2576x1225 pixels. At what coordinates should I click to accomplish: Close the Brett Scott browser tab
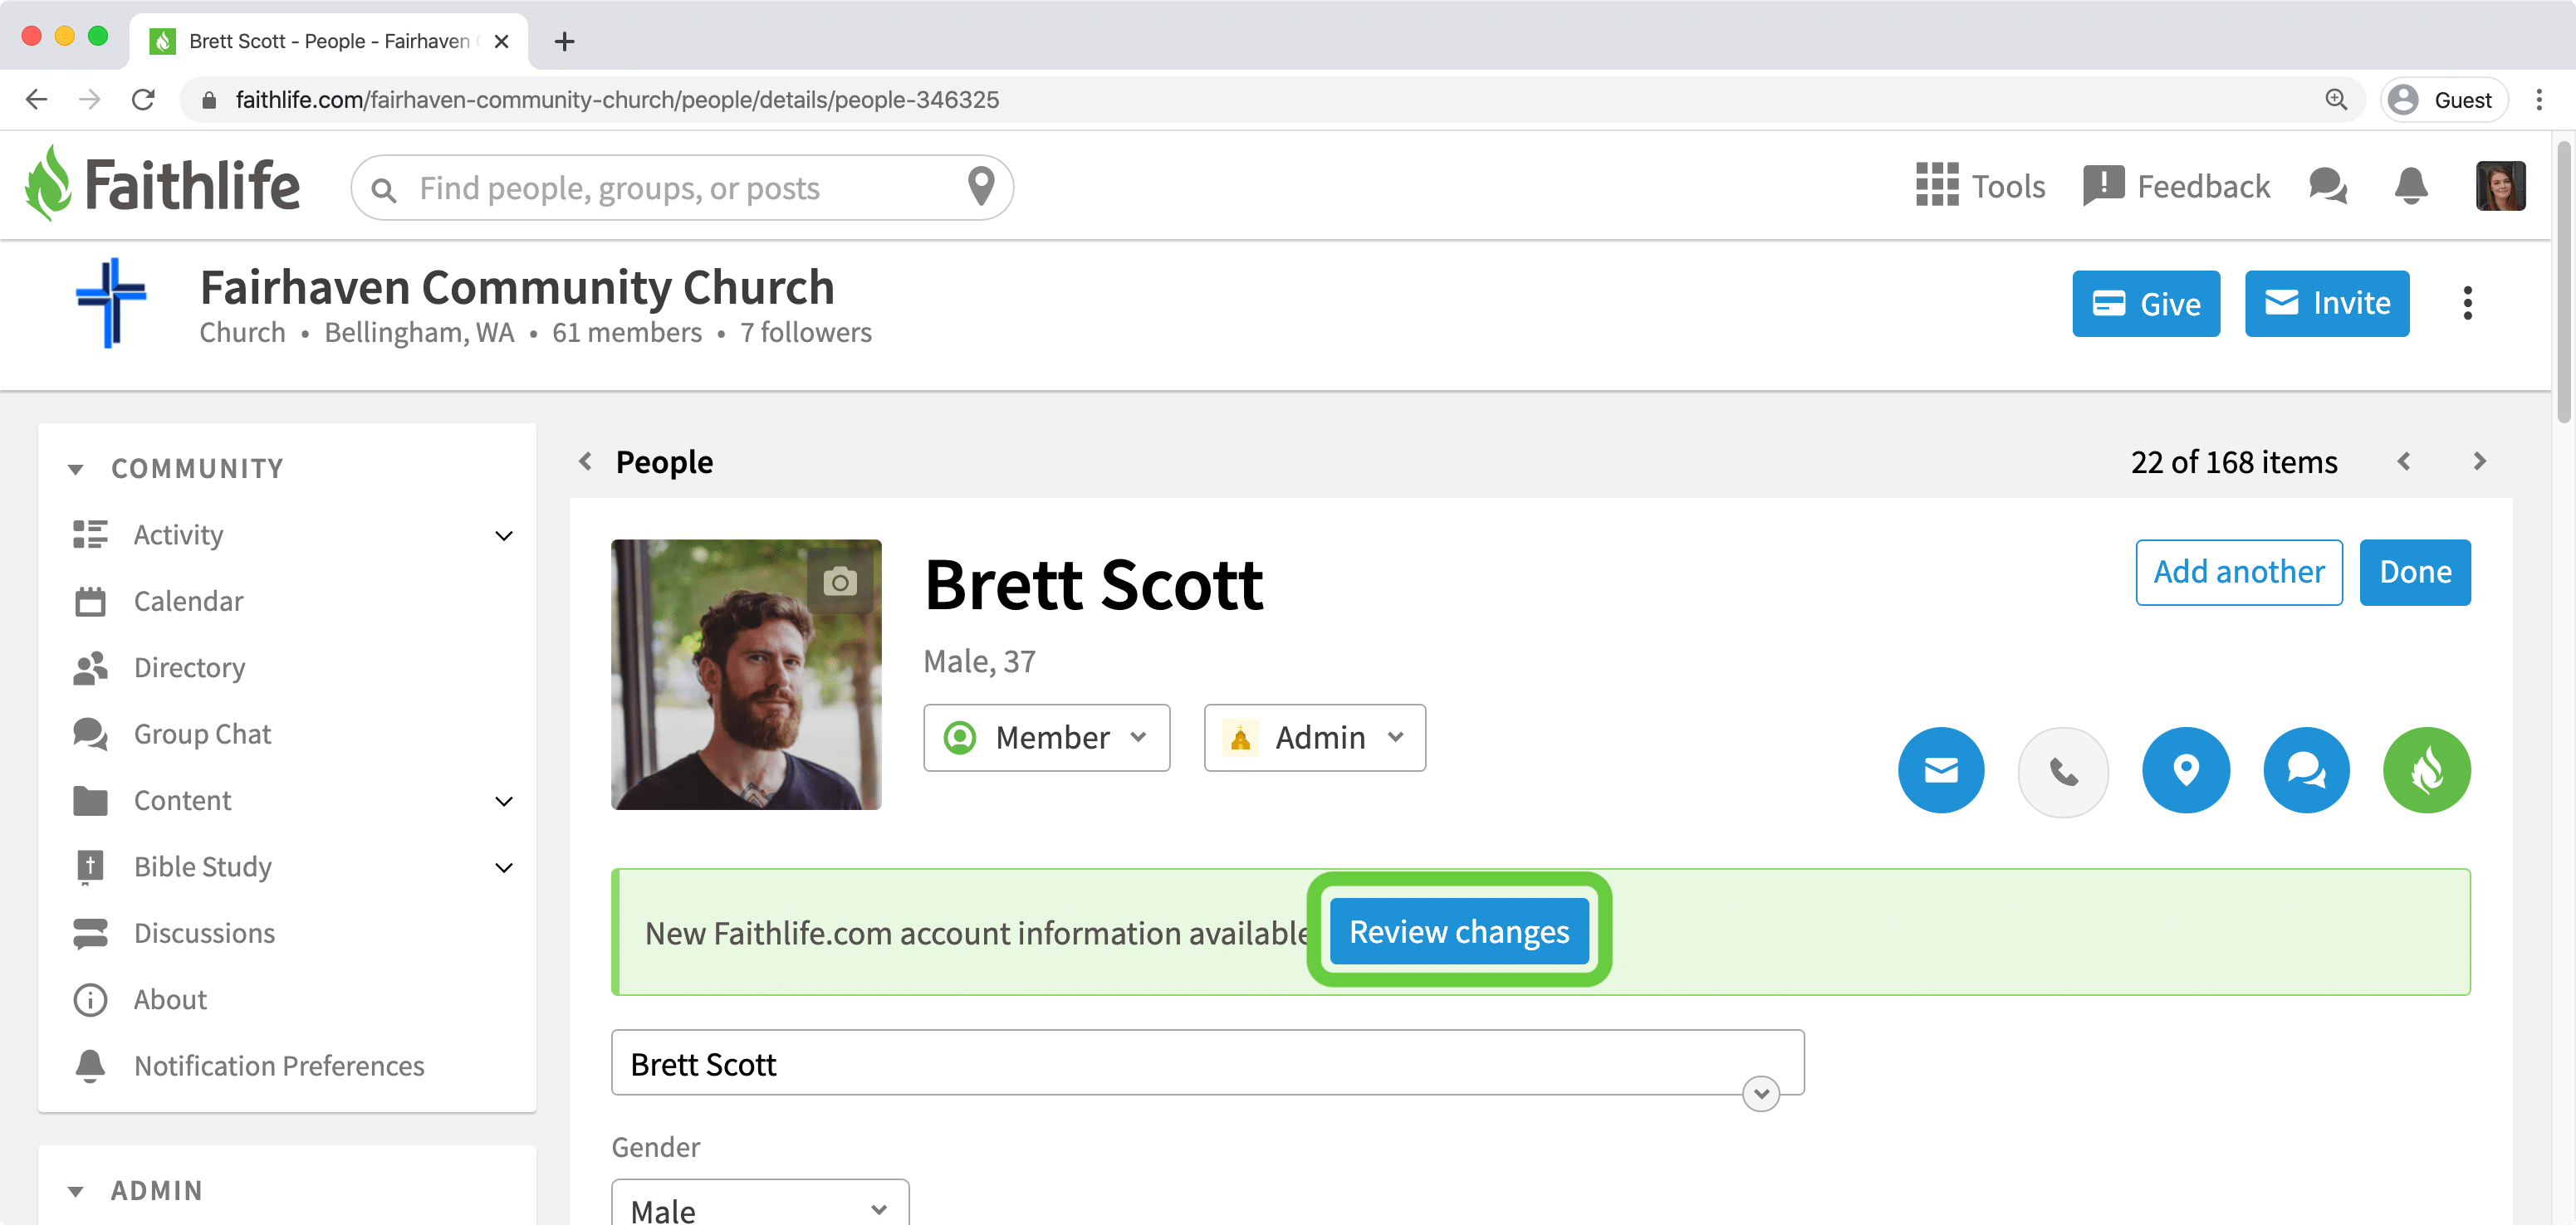pyautogui.click(x=502, y=41)
